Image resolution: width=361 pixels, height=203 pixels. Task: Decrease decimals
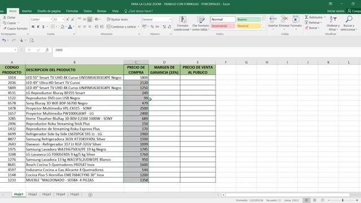169,27
